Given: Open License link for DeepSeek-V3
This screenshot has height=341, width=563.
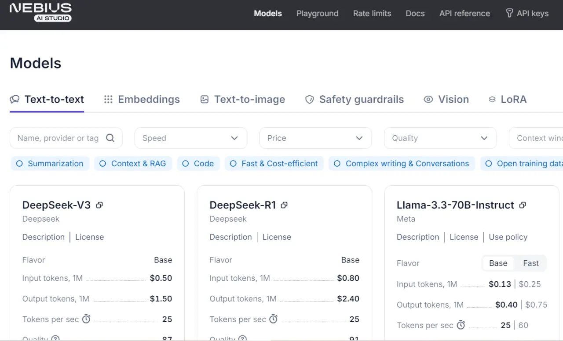Looking at the screenshot, I should tap(90, 237).
